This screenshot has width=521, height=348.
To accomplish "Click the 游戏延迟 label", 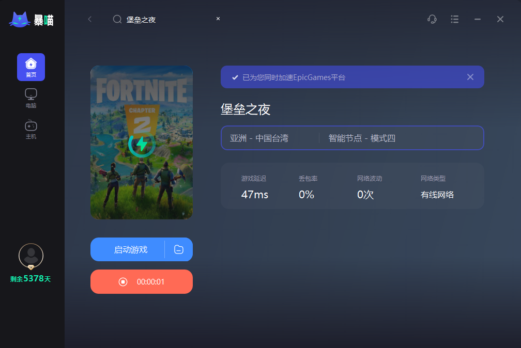I will [x=254, y=179].
